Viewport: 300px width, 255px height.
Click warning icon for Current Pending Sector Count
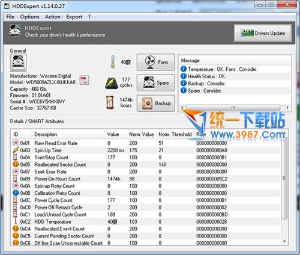coord(16,236)
